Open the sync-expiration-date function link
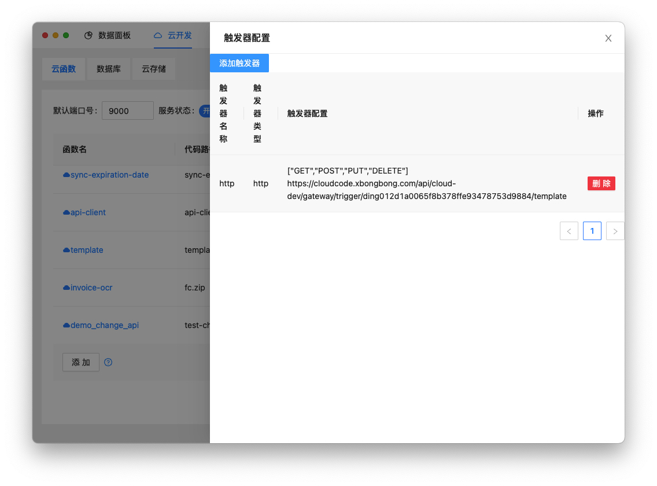657x486 pixels. pyautogui.click(x=110, y=175)
